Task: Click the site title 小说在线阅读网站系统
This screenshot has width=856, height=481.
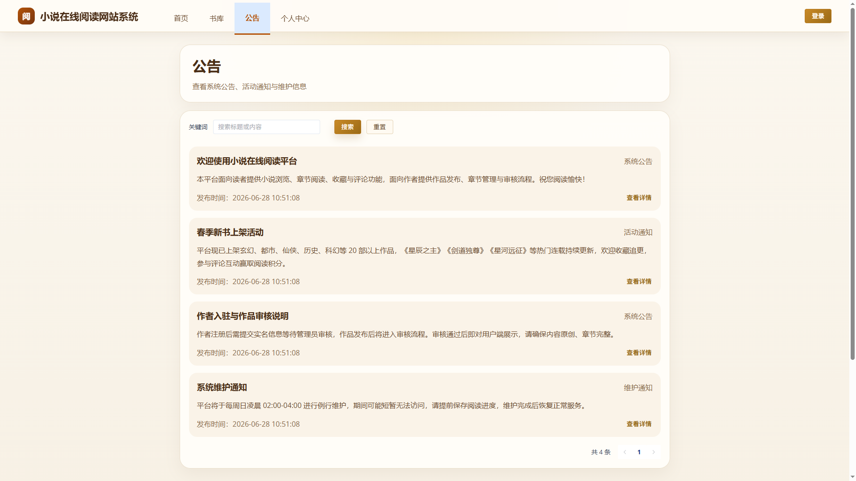Action: tap(89, 17)
